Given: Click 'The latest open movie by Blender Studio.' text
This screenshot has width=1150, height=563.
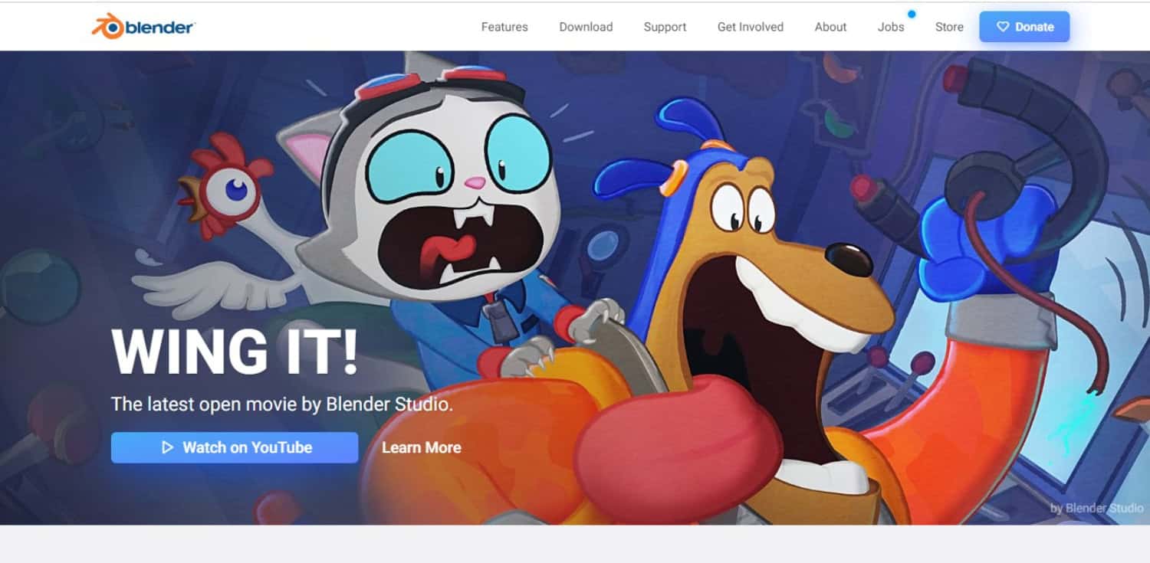Looking at the screenshot, I should point(282,404).
